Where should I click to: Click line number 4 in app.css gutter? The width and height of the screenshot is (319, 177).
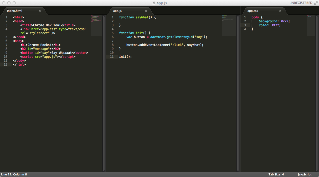pyautogui.click(x=245, y=29)
